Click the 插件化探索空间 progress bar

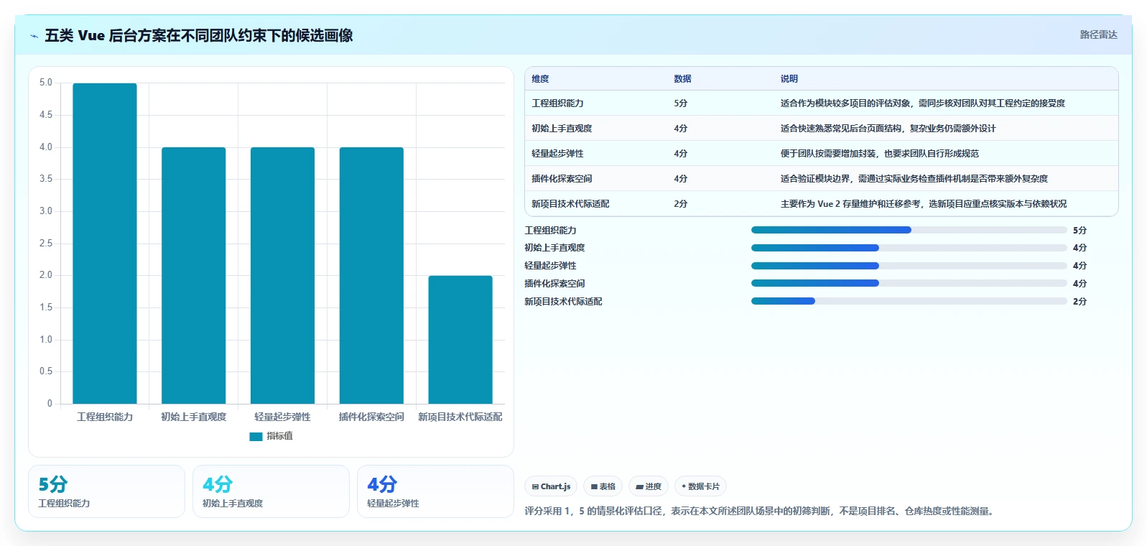click(909, 283)
